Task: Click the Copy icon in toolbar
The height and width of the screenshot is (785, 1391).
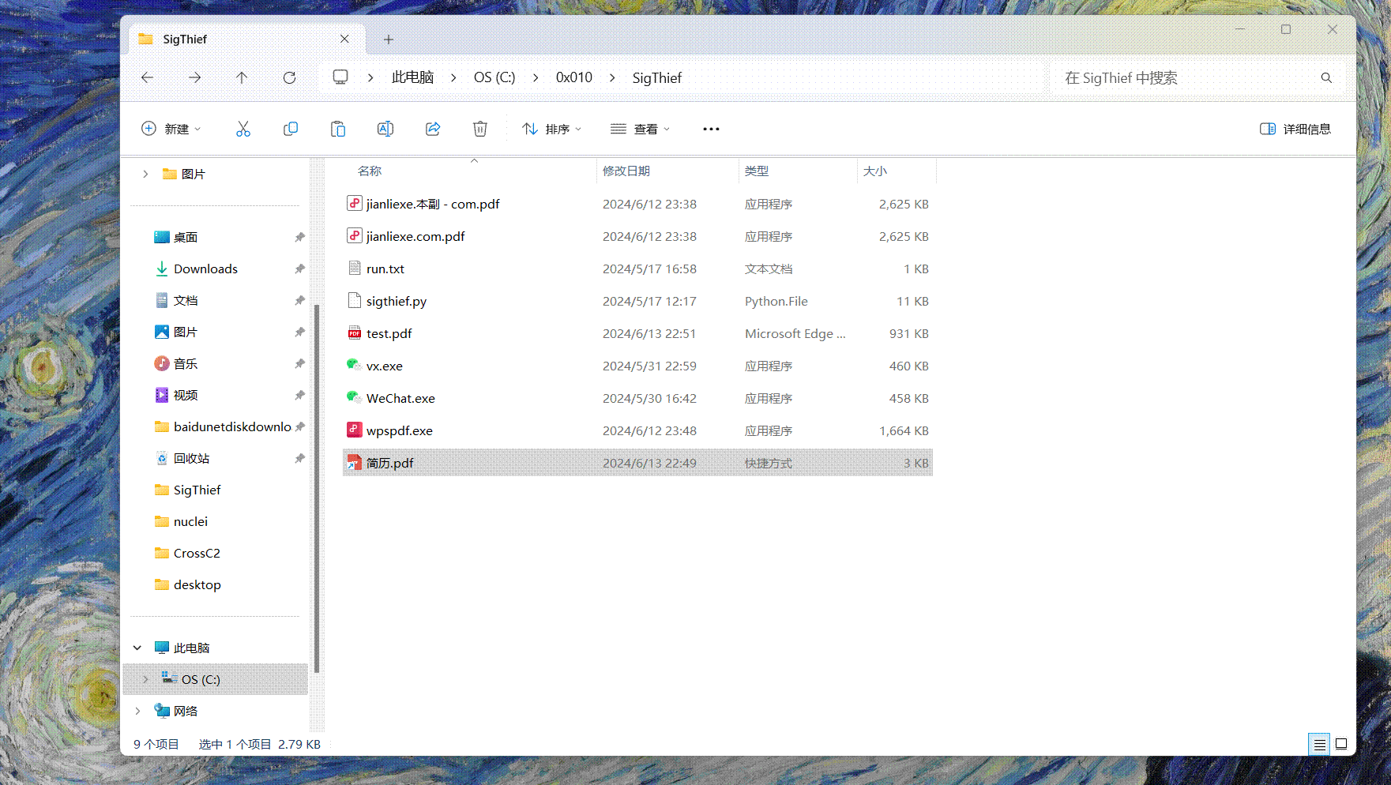Action: pyautogui.click(x=291, y=129)
